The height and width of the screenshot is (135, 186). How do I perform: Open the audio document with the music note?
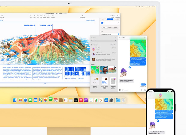click(95, 81)
